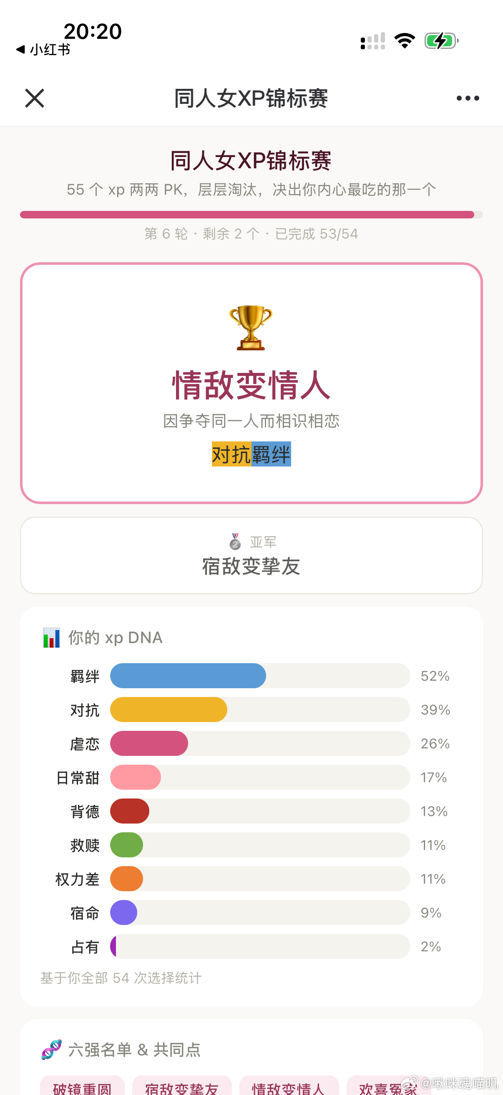Image resolution: width=503 pixels, height=1095 pixels.
Task: Tap the champion title 情敌变情人
Action: tap(251, 385)
